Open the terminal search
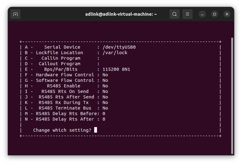The image size is (242, 164). [x=175, y=14]
